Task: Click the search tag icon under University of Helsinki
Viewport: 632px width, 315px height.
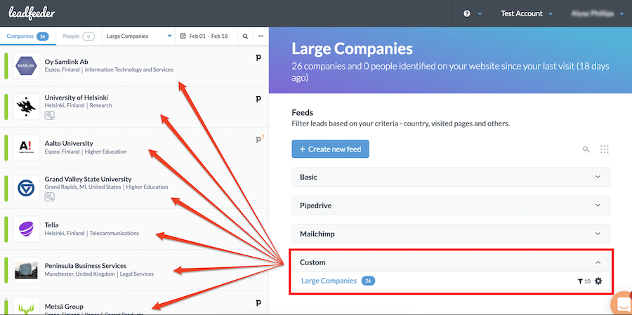Action: [x=50, y=116]
